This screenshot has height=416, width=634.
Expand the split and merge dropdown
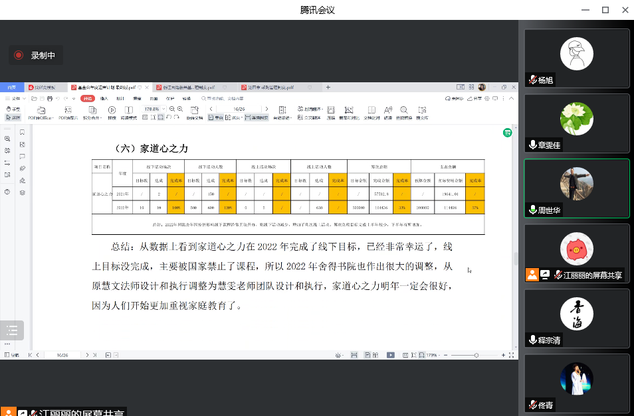(x=100, y=118)
